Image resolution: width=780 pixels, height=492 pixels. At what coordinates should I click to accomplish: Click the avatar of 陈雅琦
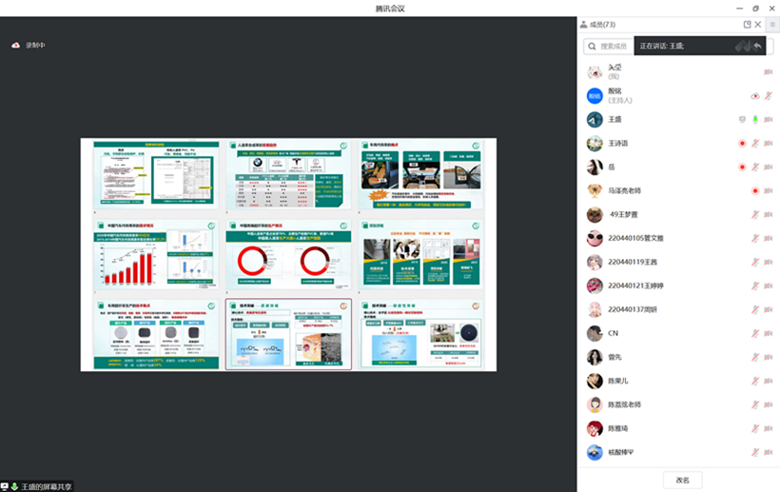pos(595,428)
